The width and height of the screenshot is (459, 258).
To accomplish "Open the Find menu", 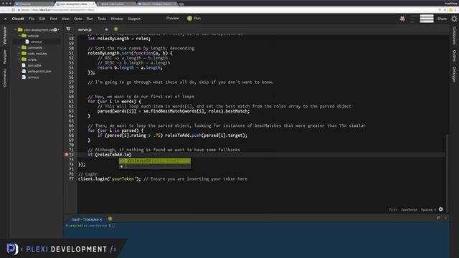I will pos(53,19).
